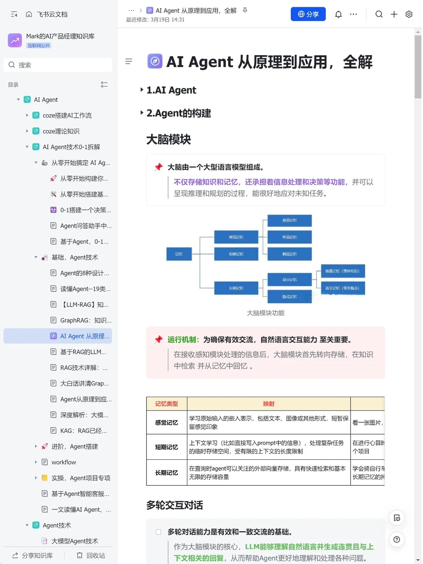This screenshot has width=423, height=564.
Task: Go to the 飞书云文档 home icon
Action: tap(29, 14)
